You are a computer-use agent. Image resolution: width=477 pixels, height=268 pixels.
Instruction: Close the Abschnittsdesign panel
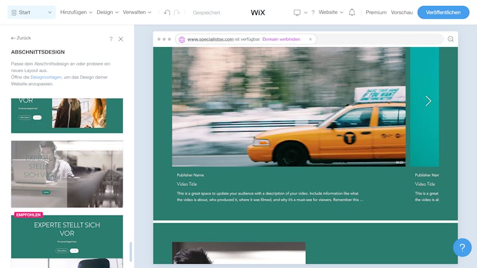[121, 39]
